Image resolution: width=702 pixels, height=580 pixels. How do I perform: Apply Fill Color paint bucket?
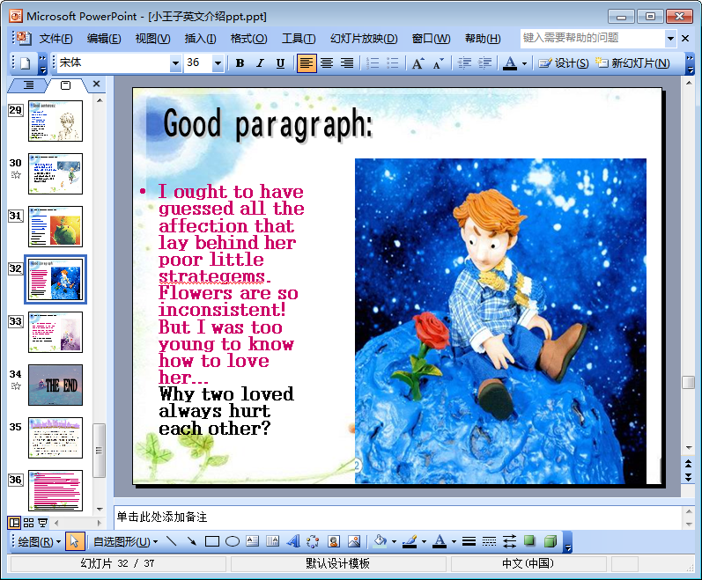coord(381,541)
